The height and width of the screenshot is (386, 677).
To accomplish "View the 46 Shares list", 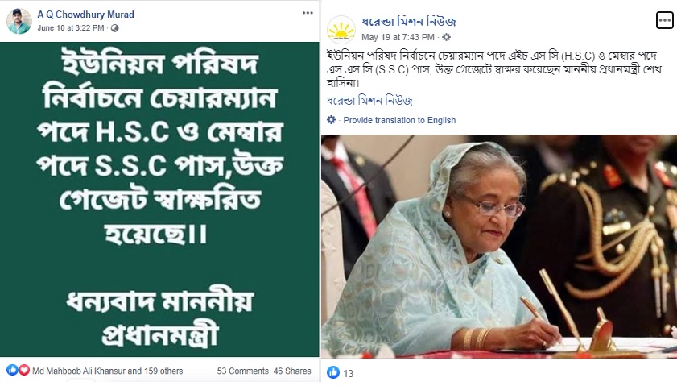I will [292, 371].
